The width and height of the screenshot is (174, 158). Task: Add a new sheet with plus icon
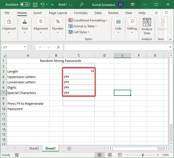point(69,149)
